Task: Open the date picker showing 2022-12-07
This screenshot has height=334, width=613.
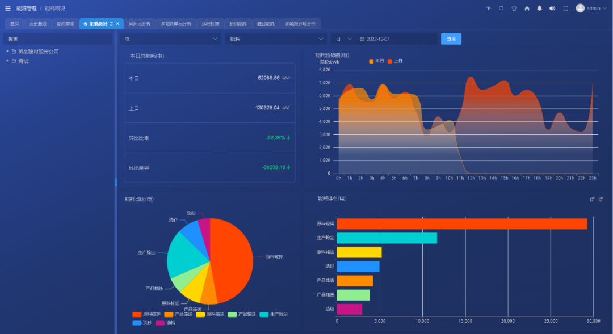Action: (x=396, y=39)
